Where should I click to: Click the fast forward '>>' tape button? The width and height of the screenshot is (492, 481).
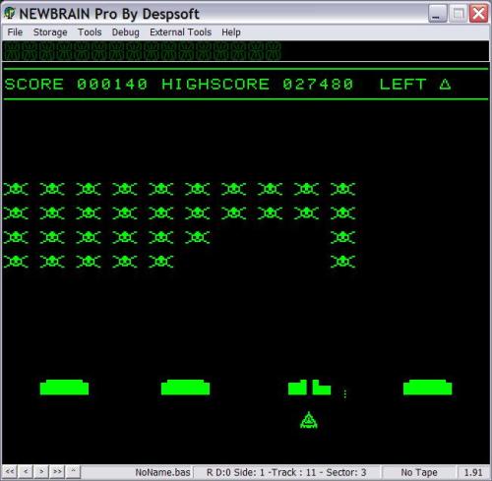point(57,472)
